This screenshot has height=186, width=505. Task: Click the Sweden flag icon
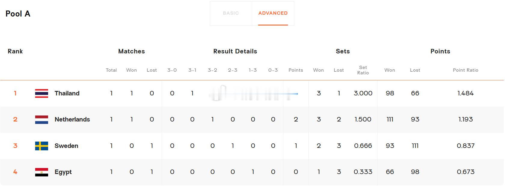point(41,146)
